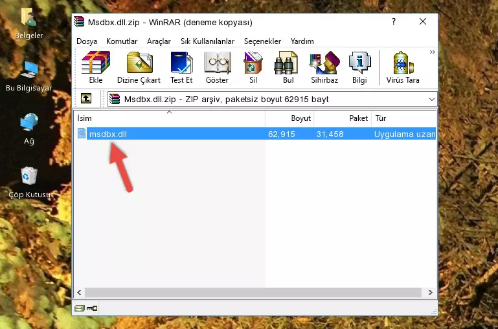
Task: Click the WinRAR title bar help button
Action: tap(394, 21)
